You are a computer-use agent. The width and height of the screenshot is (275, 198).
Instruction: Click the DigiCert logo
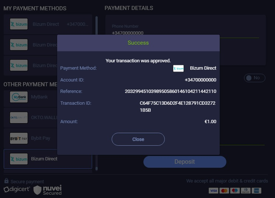(x=17, y=190)
